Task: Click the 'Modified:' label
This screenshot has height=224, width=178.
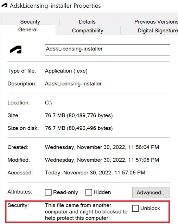Action: [19, 160]
